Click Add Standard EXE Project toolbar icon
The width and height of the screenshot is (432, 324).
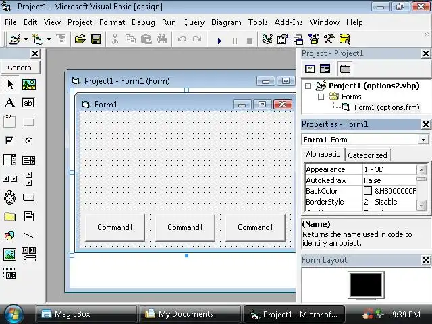tap(15, 39)
